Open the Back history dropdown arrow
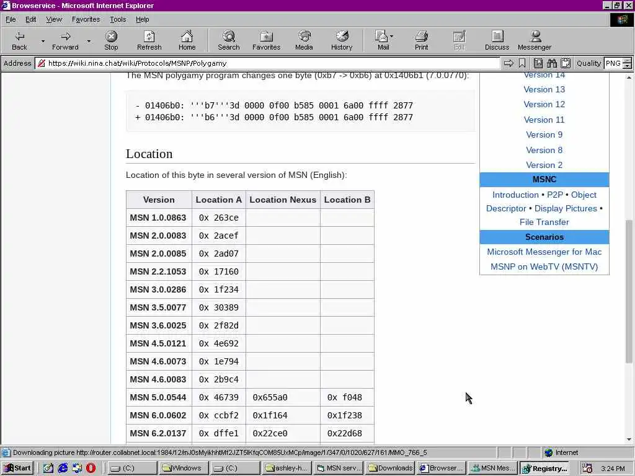This screenshot has height=476, width=635. [x=43, y=42]
